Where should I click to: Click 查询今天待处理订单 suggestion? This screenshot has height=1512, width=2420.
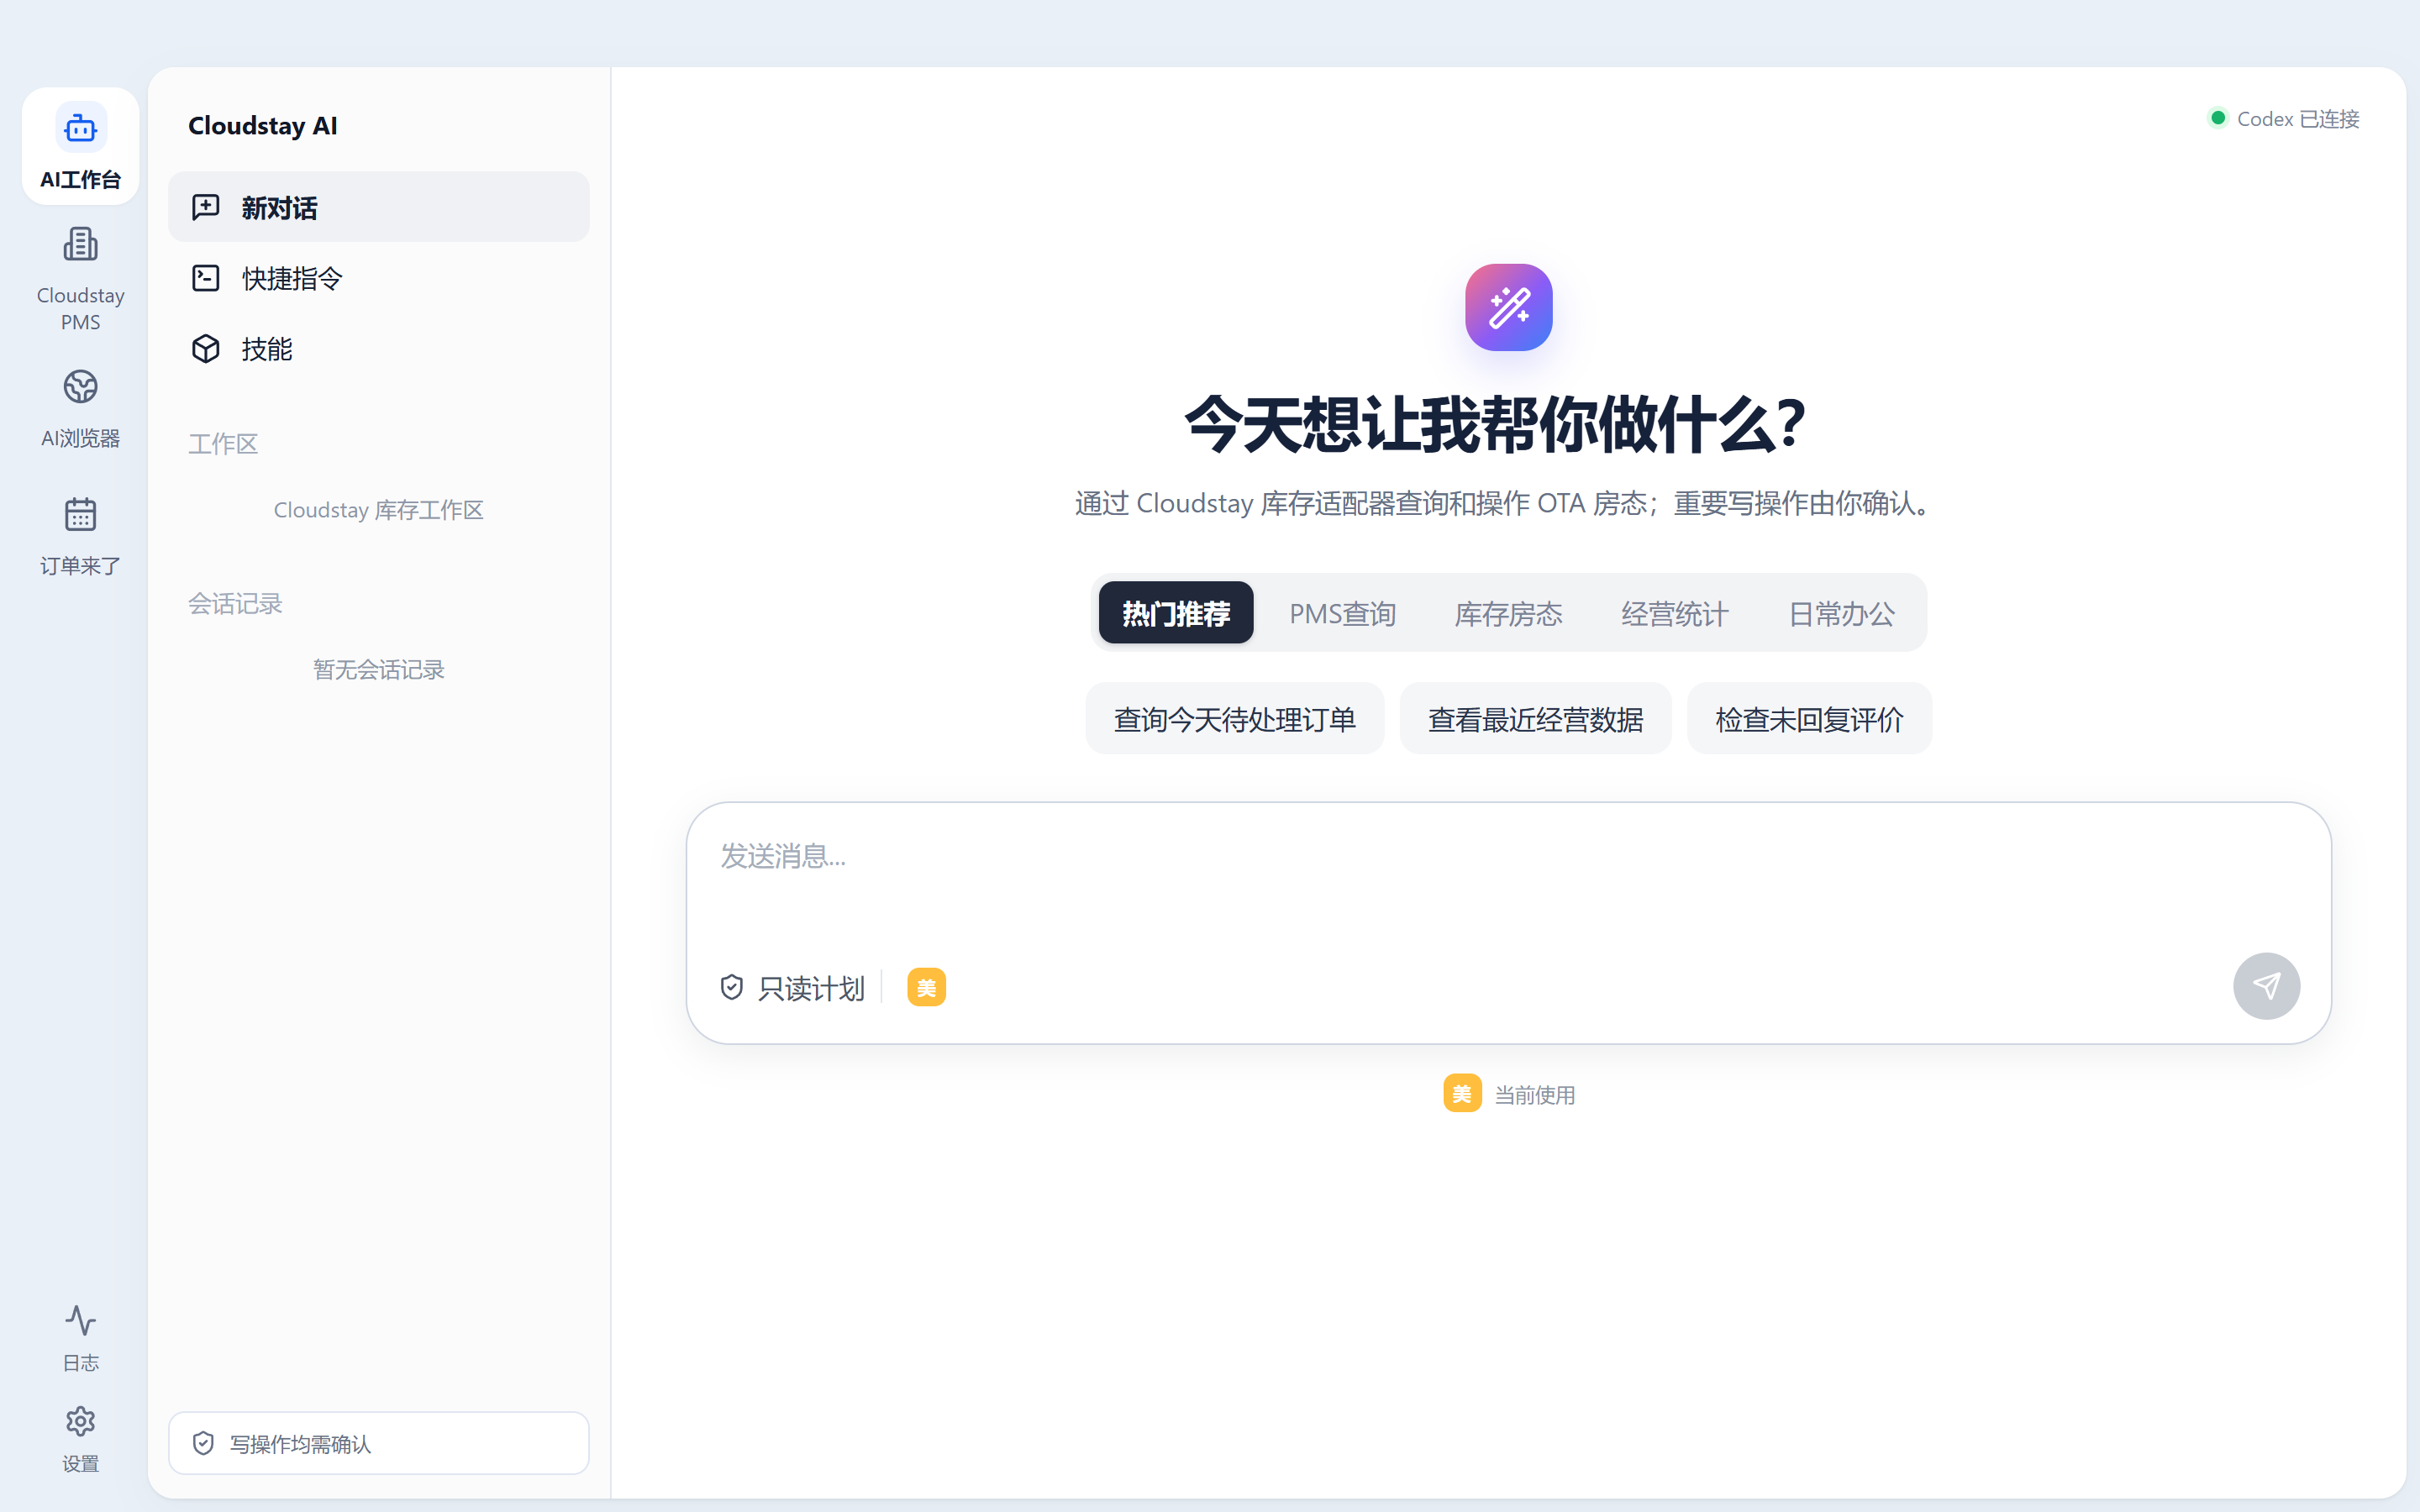click(1235, 719)
